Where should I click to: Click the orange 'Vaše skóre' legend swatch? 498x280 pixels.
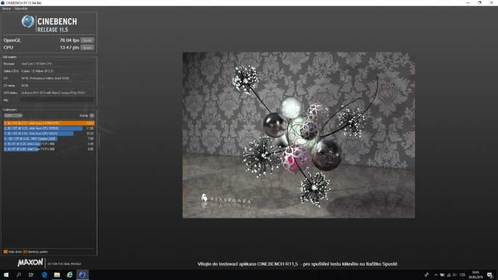5,251
